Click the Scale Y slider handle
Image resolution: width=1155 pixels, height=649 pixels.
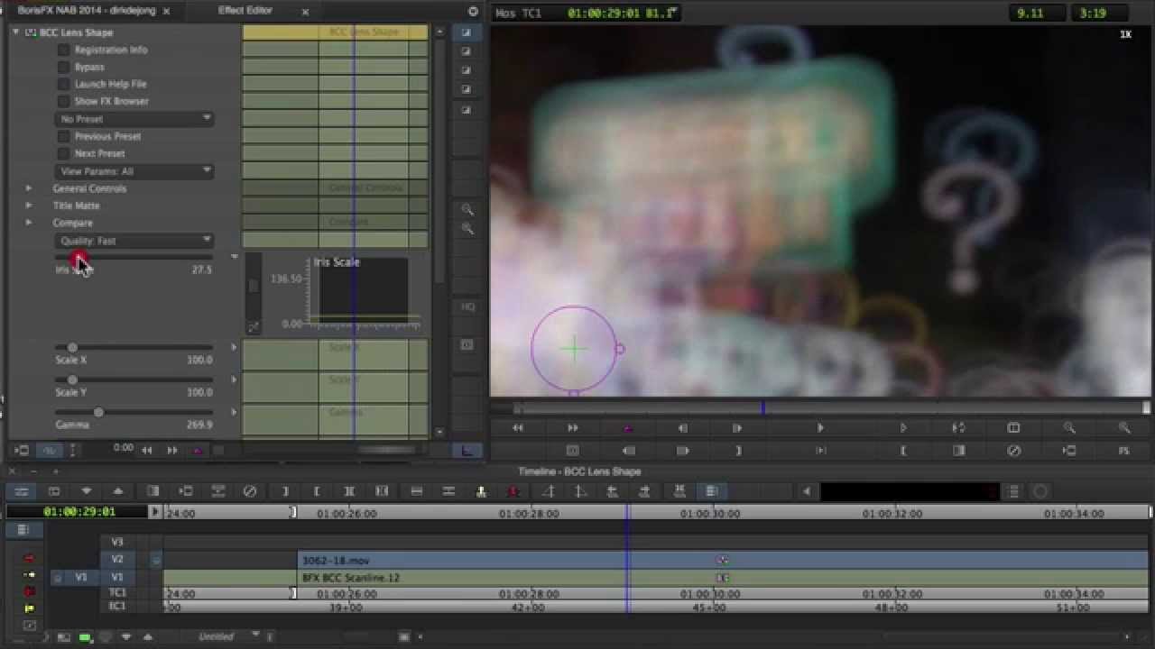click(72, 379)
